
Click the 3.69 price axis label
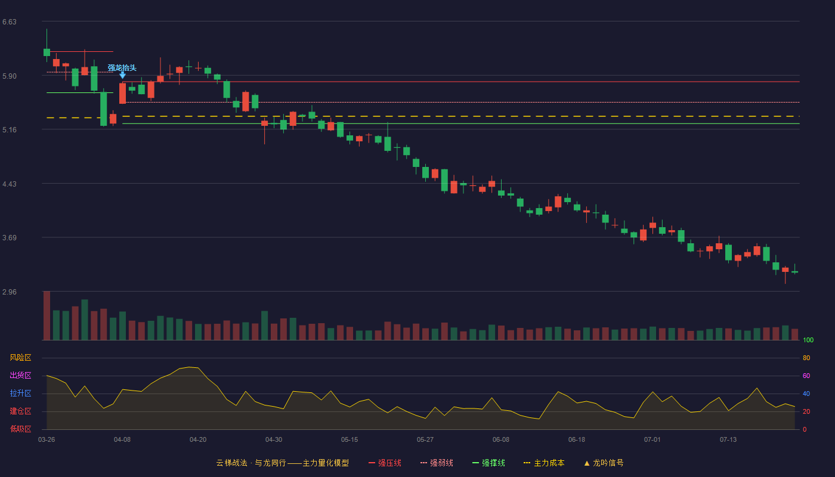pos(9,238)
